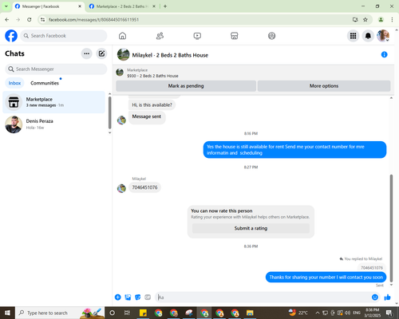Click the Submit a rating button
The image size is (399, 319).
pyautogui.click(x=251, y=228)
